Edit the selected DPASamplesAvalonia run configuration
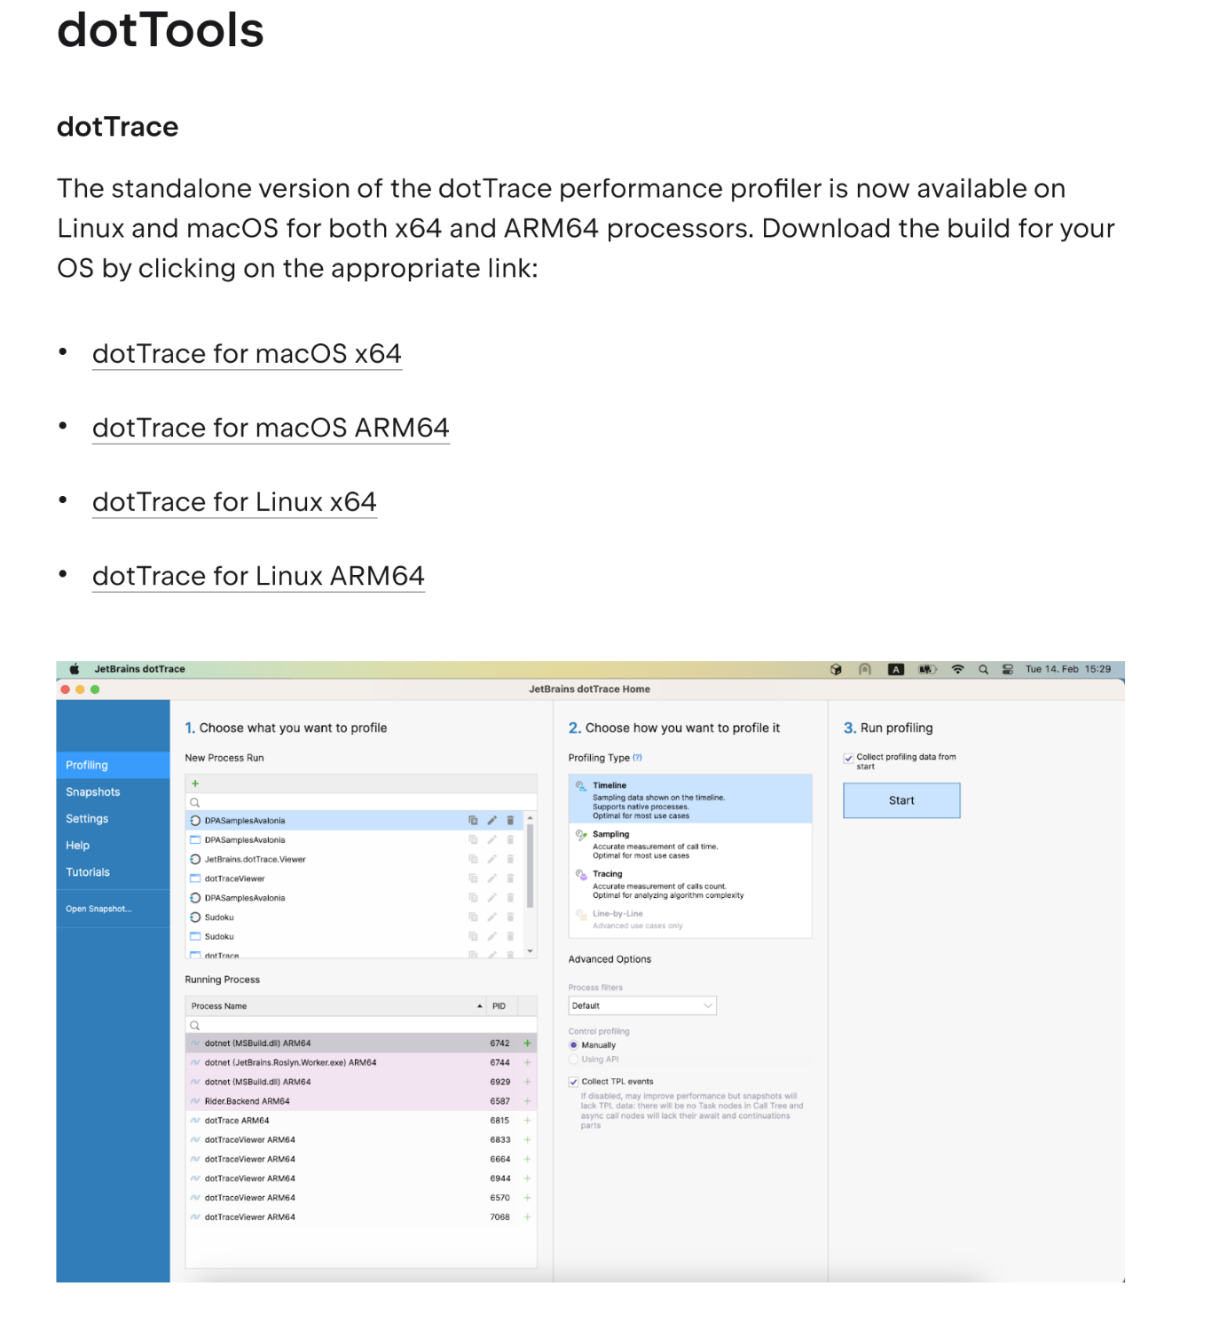The height and width of the screenshot is (1331, 1227). point(492,821)
